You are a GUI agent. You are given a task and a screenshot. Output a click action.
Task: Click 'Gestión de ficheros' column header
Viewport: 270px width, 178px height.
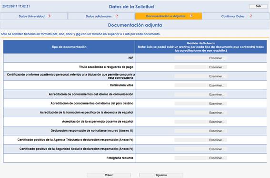(201, 43)
